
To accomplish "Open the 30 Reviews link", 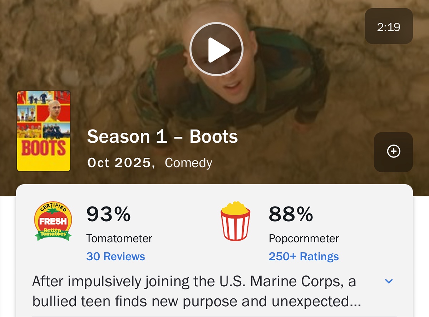I will tap(115, 256).
